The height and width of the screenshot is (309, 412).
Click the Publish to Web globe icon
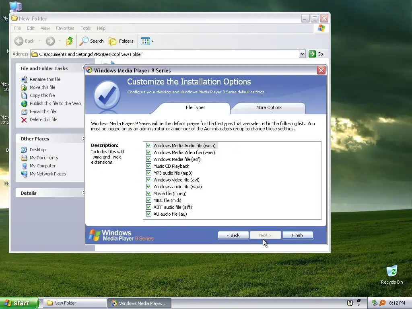(24, 103)
